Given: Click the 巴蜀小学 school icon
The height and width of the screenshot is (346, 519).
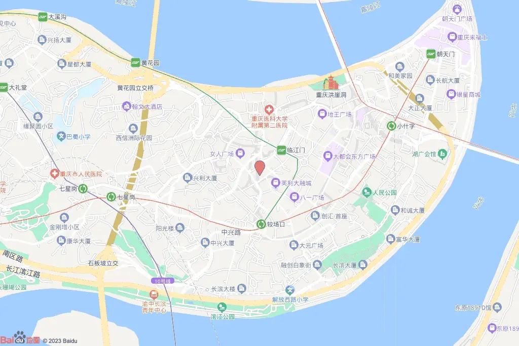Looking at the screenshot, I should (x=61, y=136).
